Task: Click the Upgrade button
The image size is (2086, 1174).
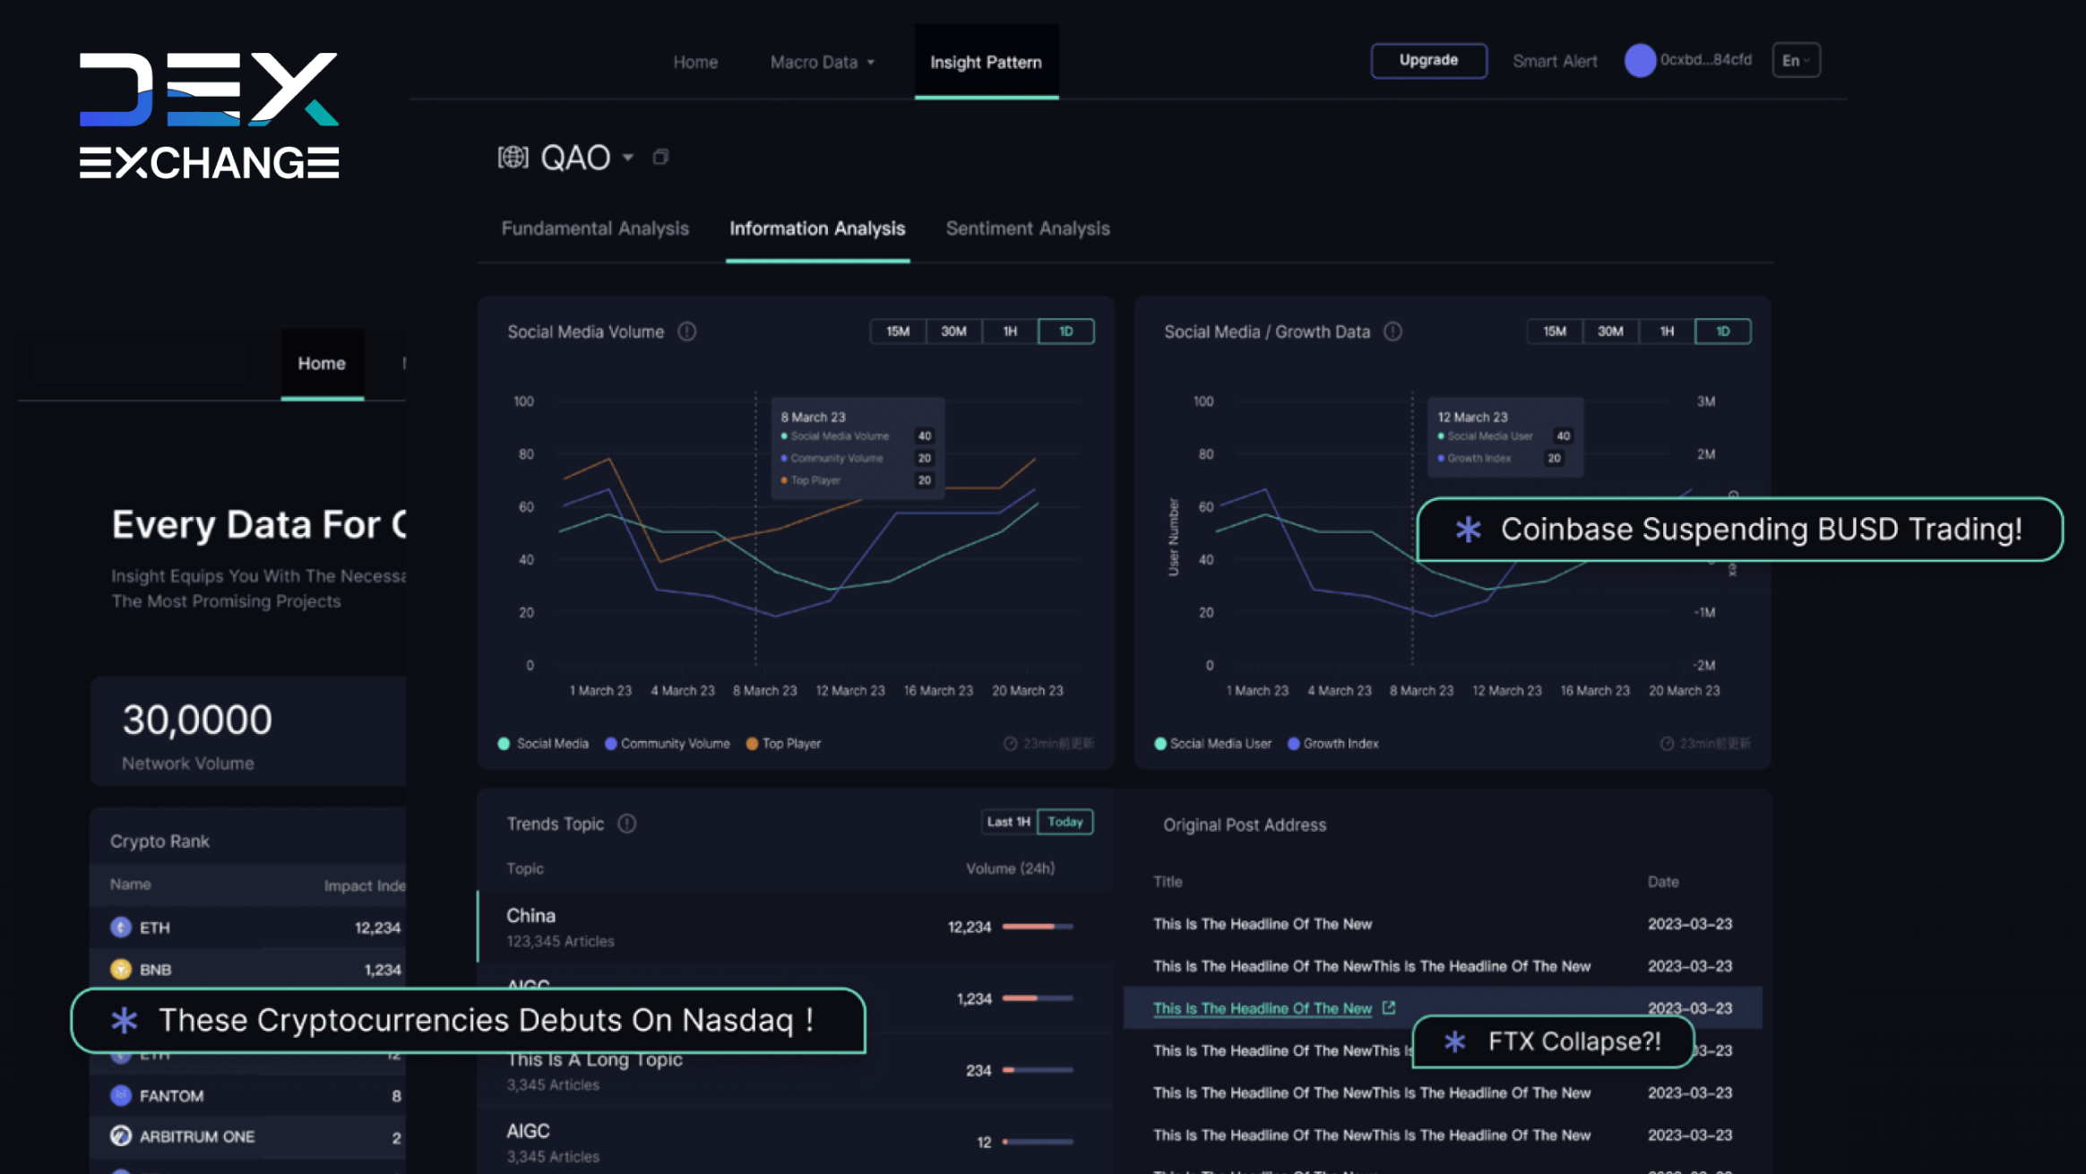Action: pyautogui.click(x=1428, y=60)
